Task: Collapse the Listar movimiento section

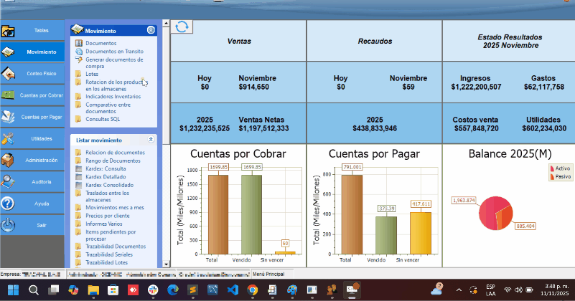Action: click(x=151, y=140)
